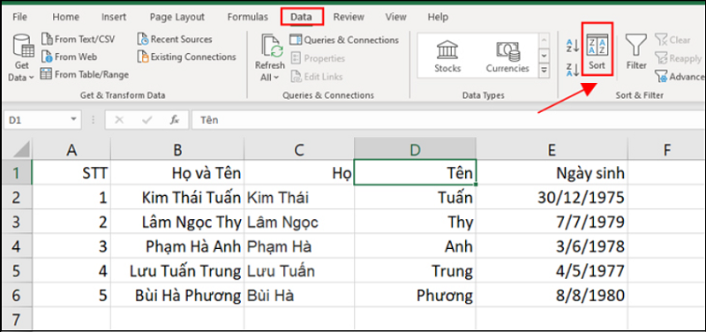706x332 pixels.
Task: Expand the Data Types gallery More arrow
Action: [545, 71]
